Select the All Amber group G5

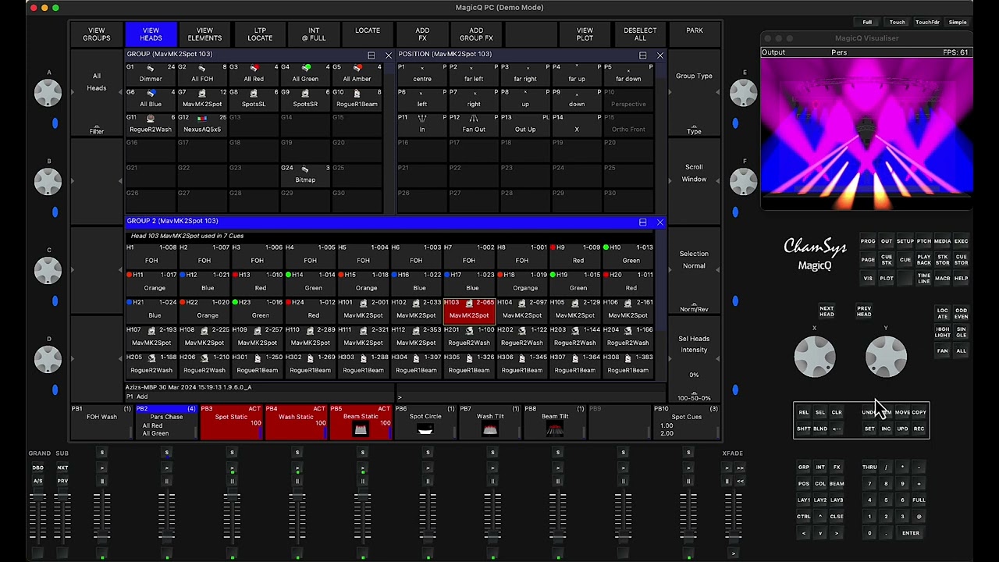[x=357, y=73]
